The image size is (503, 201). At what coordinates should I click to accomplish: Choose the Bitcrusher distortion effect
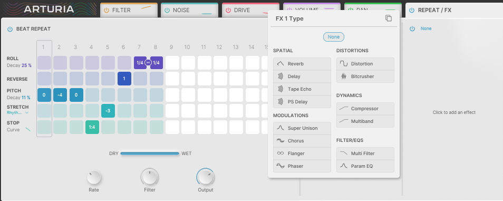tap(365, 76)
